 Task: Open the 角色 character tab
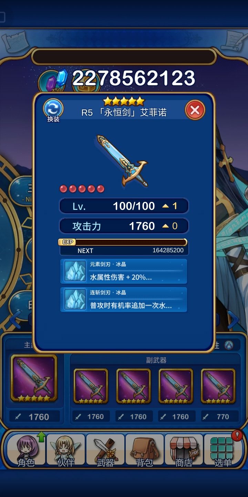26,450
